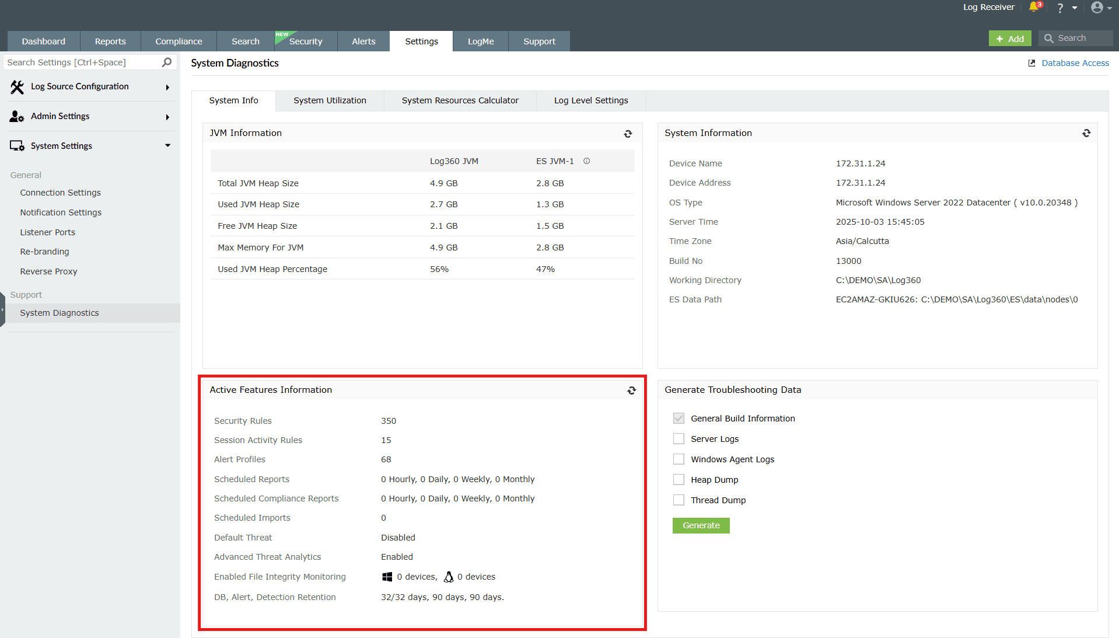The width and height of the screenshot is (1119, 638).
Task: Open the help dropdown arrow
Action: [1074, 8]
